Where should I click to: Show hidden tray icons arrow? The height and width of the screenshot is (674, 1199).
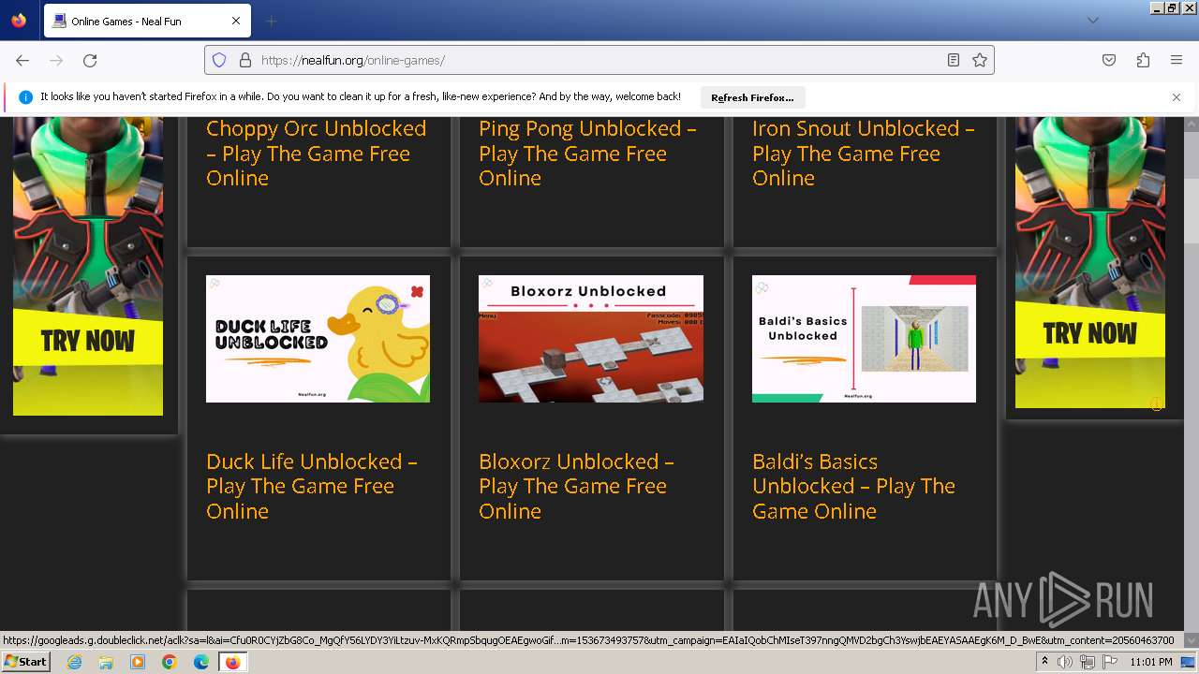click(x=1045, y=662)
